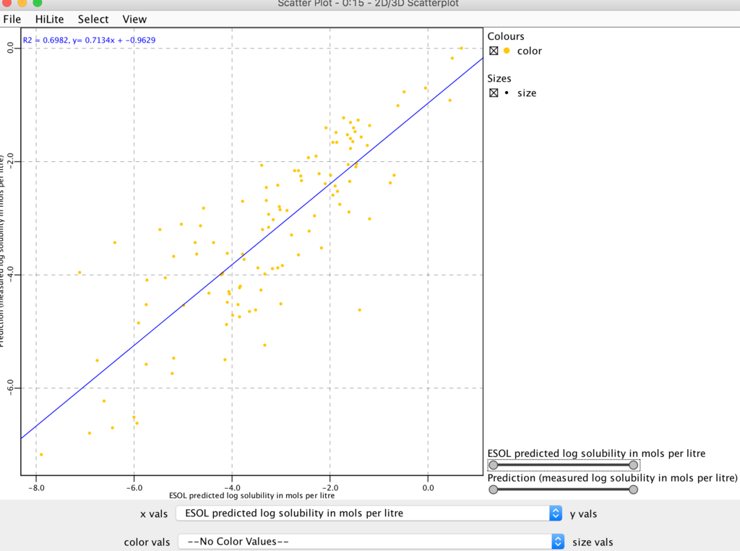Open the View menu
Screen dimensions: 740x551
(x=134, y=20)
